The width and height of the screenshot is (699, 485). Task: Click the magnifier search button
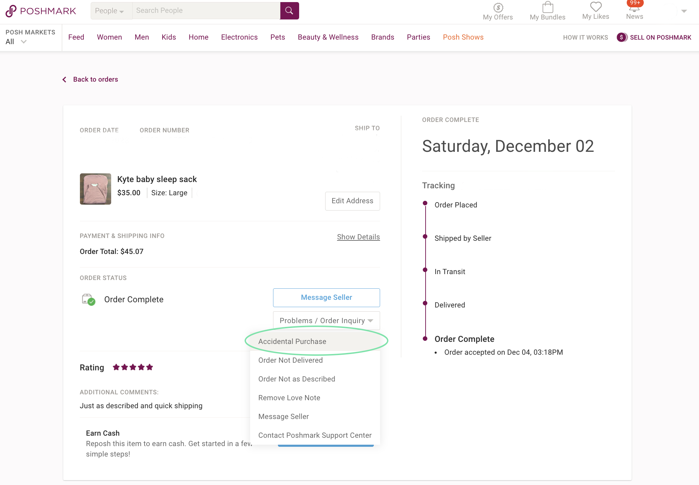click(x=289, y=11)
